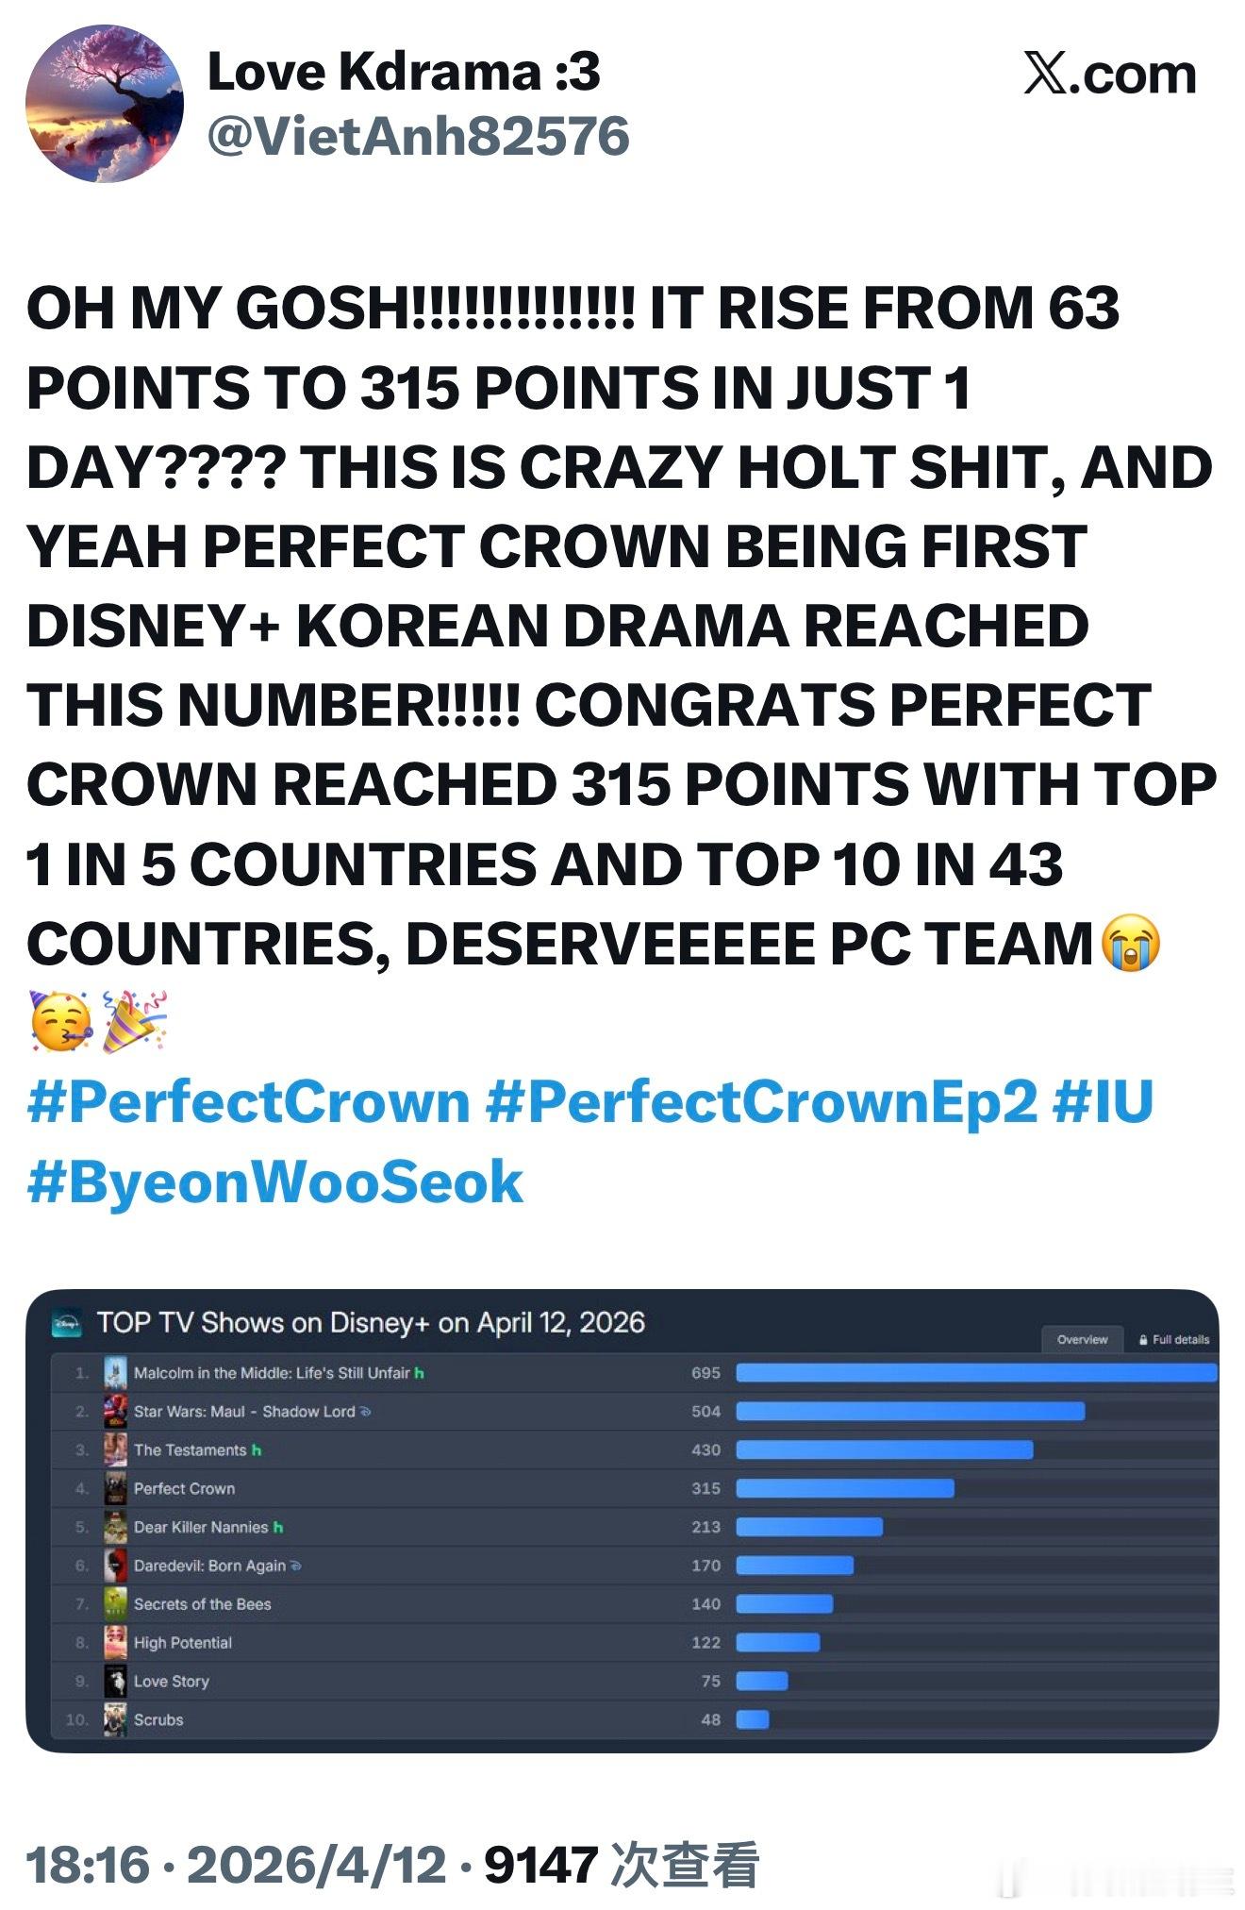Click the Disney+ logo in chart header

point(68,1323)
